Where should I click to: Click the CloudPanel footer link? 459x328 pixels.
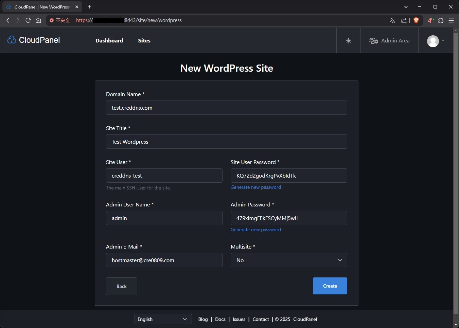pyautogui.click(x=305, y=319)
